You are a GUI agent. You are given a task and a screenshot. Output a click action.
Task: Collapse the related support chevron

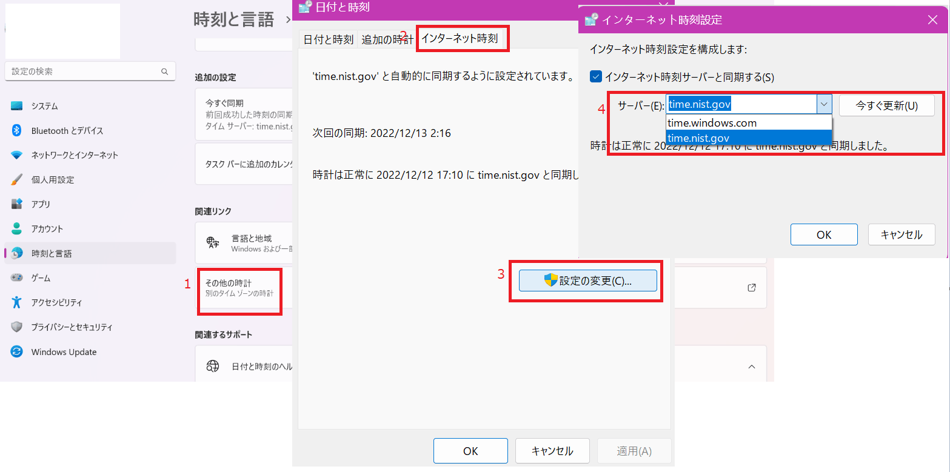click(x=752, y=367)
